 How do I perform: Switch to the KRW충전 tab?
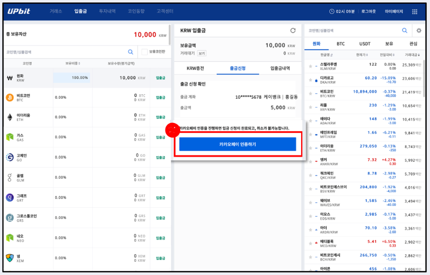(x=195, y=68)
